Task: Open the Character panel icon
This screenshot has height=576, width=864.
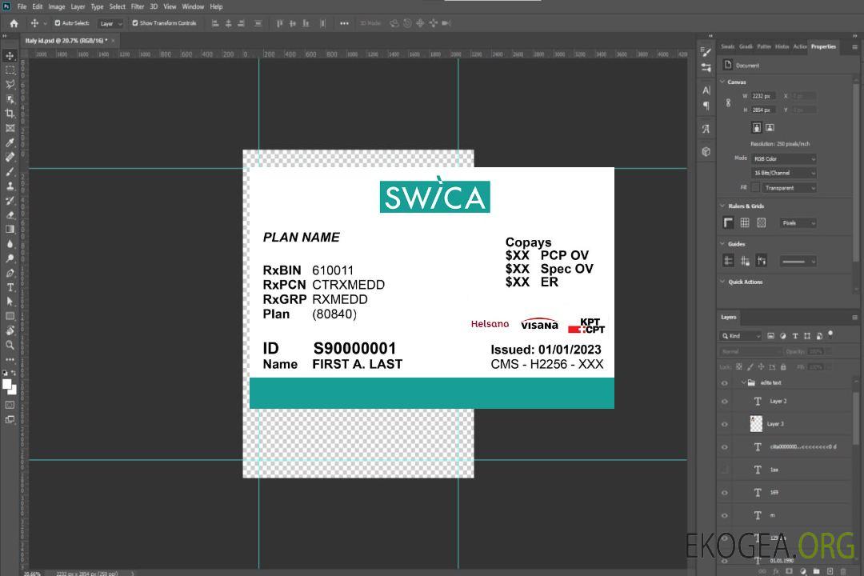Action: (x=706, y=90)
